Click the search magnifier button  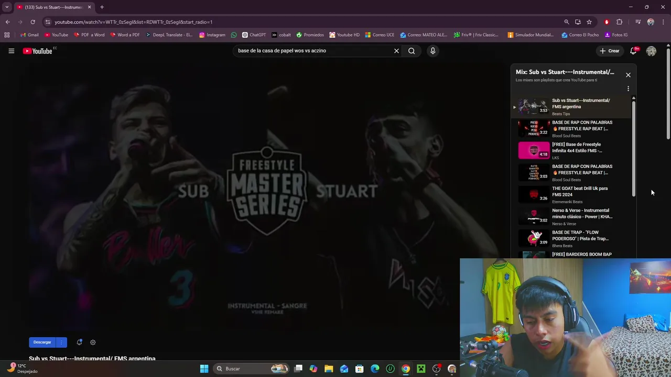(x=412, y=51)
